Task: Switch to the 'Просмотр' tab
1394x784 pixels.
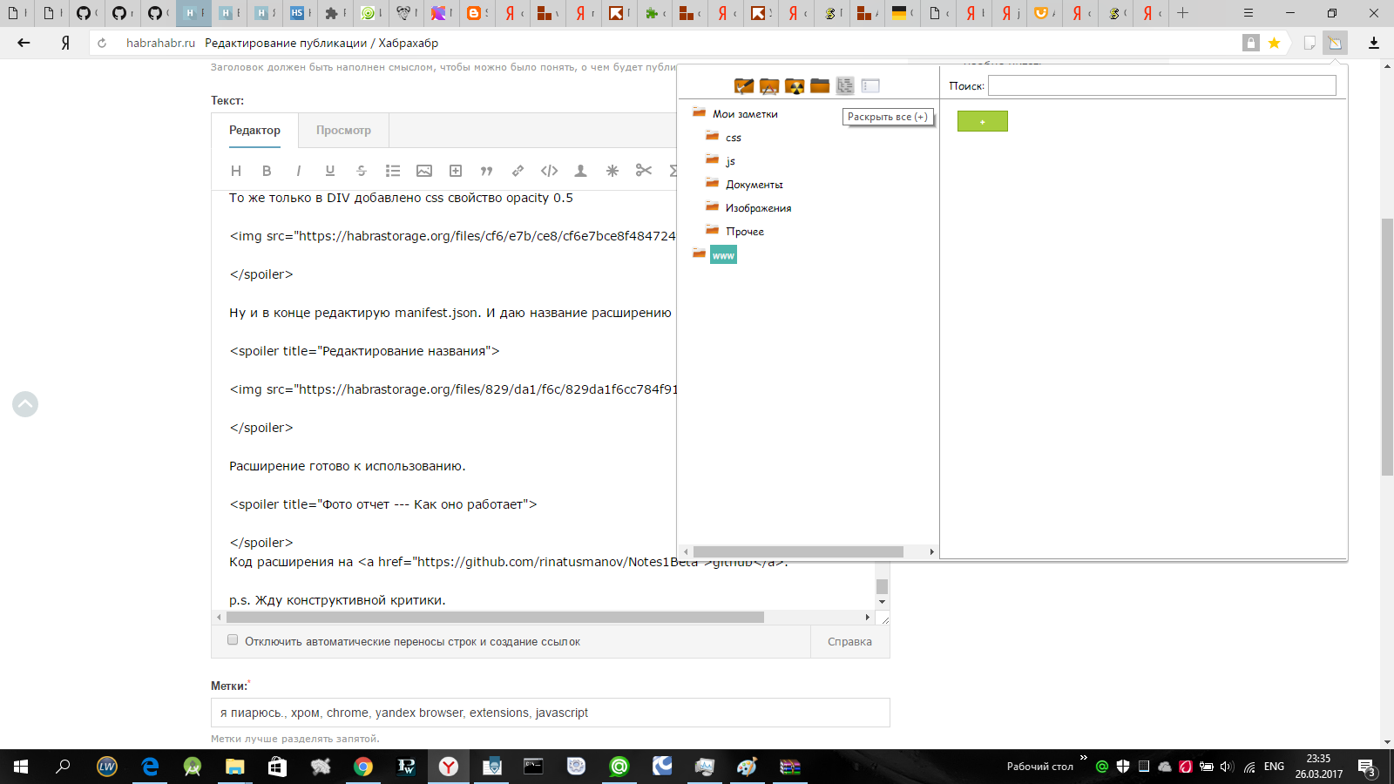Action: click(342, 130)
